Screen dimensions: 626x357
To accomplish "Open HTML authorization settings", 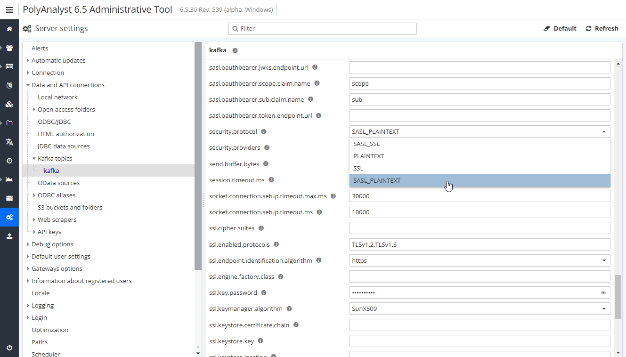I will 66,134.
